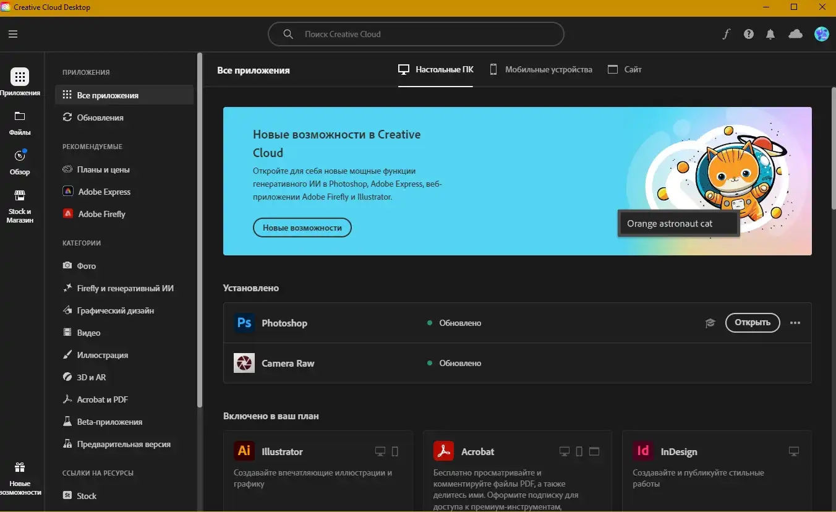Click the Photoshop app icon
This screenshot has height=512, width=836.
[x=244, y=323]
